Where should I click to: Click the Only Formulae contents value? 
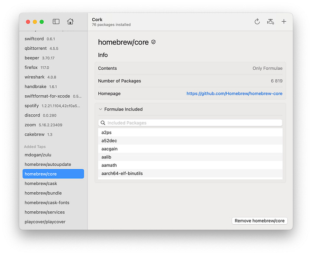(267, 68)
